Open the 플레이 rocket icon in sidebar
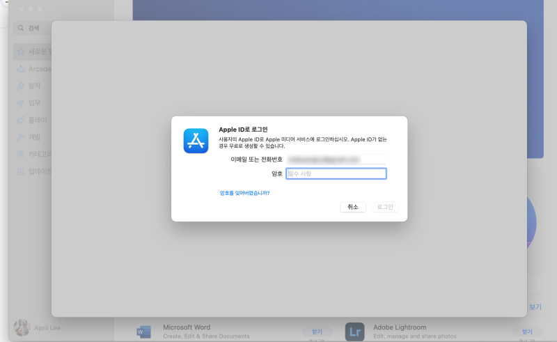Viewport: 557px width, 342px height. coord(21,120)
